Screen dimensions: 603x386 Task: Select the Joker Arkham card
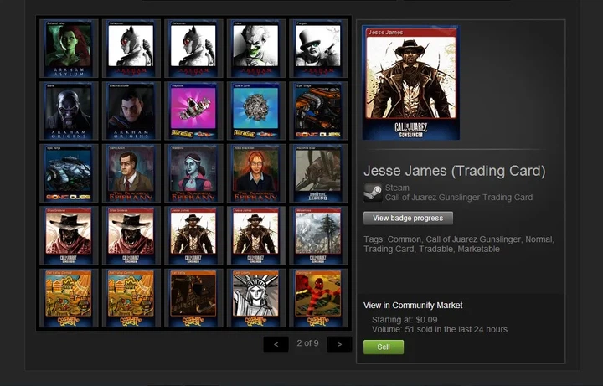[255, 49]
